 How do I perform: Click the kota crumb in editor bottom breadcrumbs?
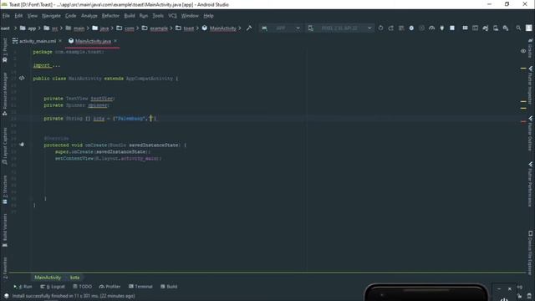click(x=74, y=278)
